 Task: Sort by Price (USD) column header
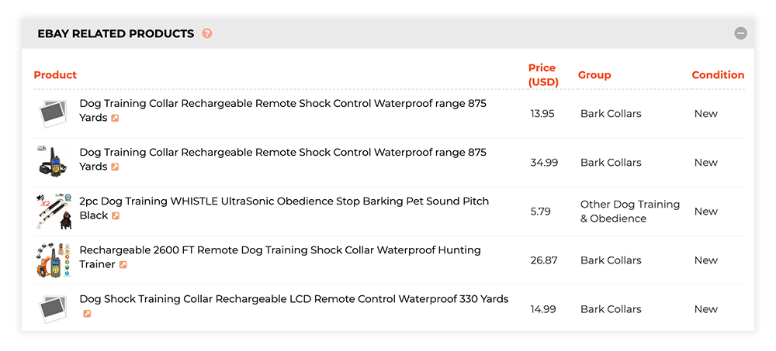[x=543, y=75]
